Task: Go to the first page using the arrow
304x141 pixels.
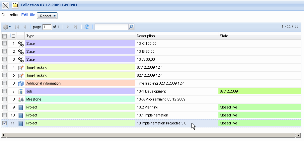Action: [17, 27]
